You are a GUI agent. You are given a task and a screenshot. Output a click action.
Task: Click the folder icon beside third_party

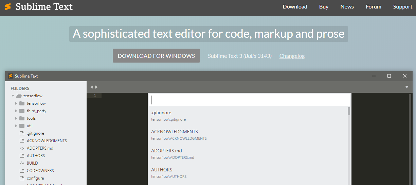pyautogui.click(x=22, y=111)
